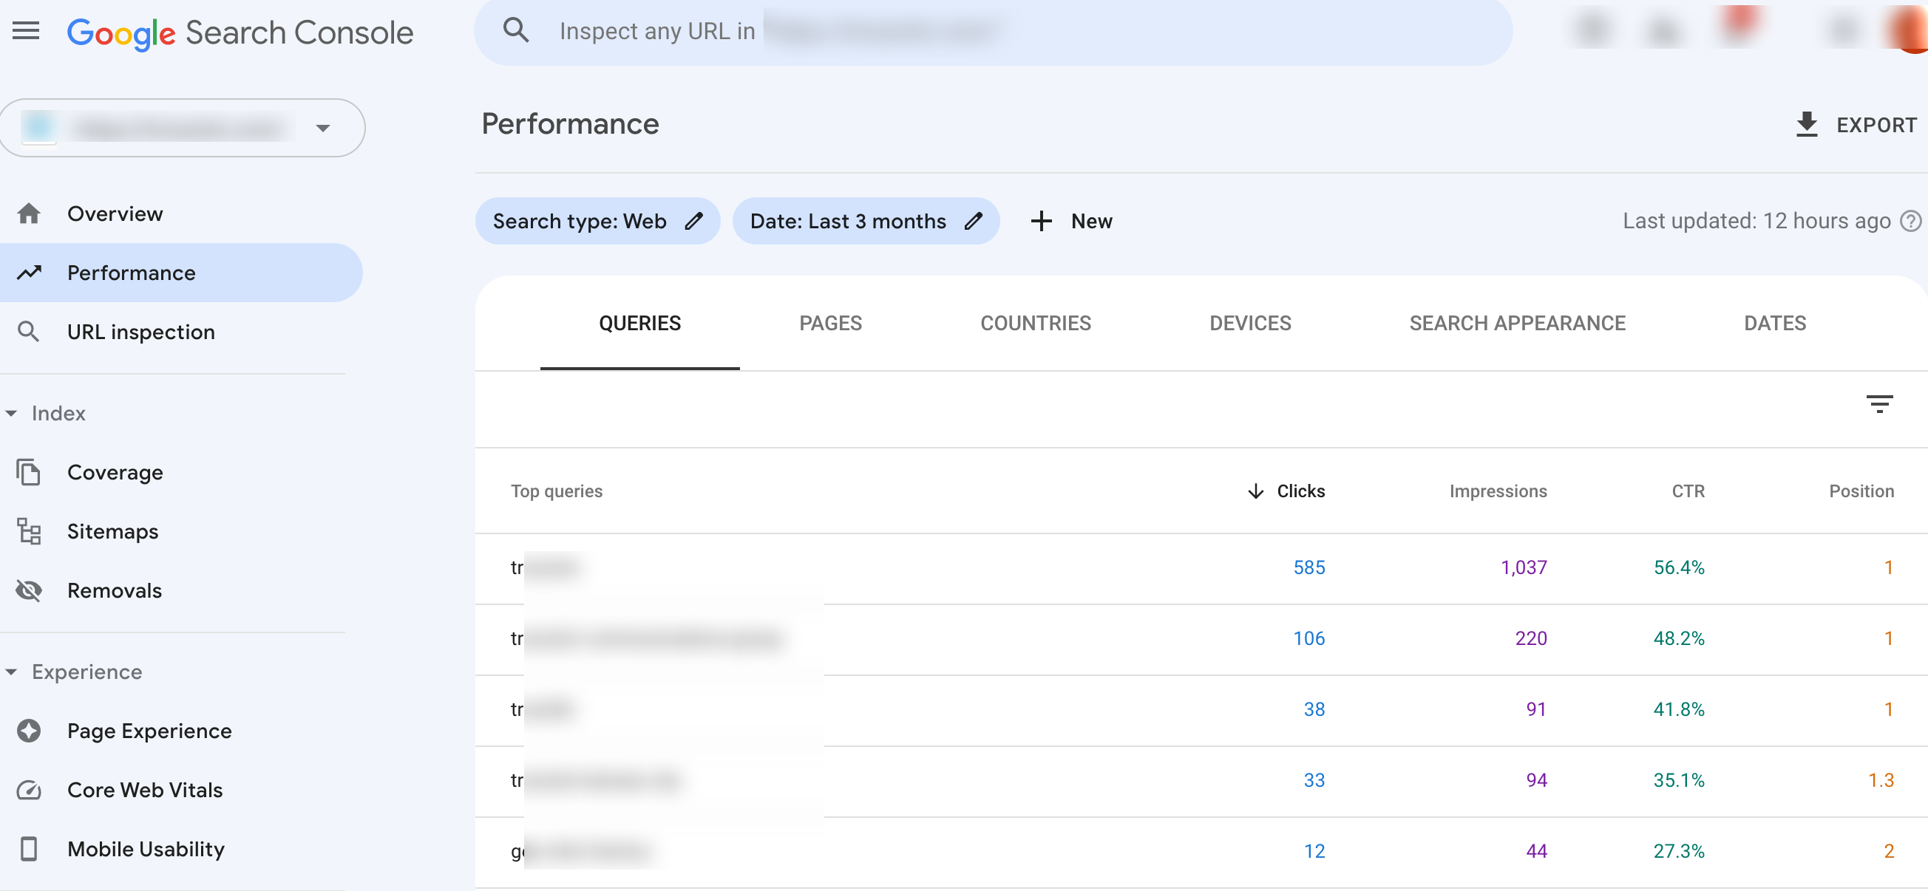1928x891 pixels.
Task: Click the Export download icon
Action: coord(1807,124)
